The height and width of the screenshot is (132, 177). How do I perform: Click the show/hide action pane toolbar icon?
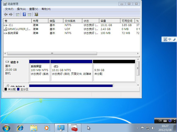[x=29, y=15]
